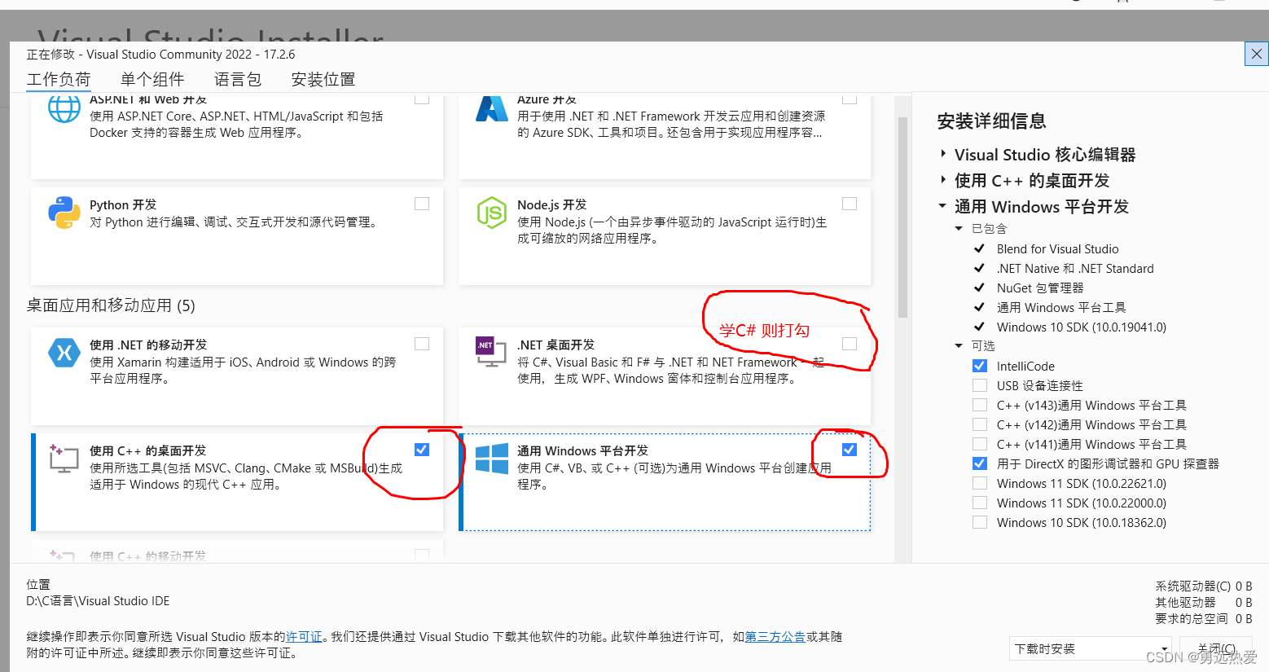Click the 关闭(C) button
Viewport: 1269px width, 672px height.
click(x=1216, y=648)
